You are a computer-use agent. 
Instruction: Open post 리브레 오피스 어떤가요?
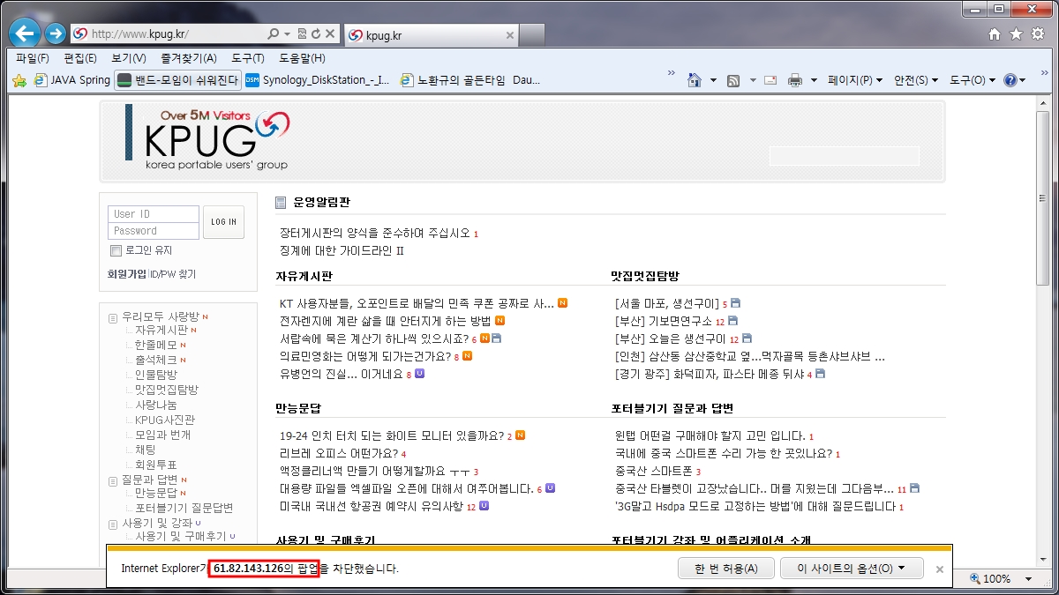338,453
